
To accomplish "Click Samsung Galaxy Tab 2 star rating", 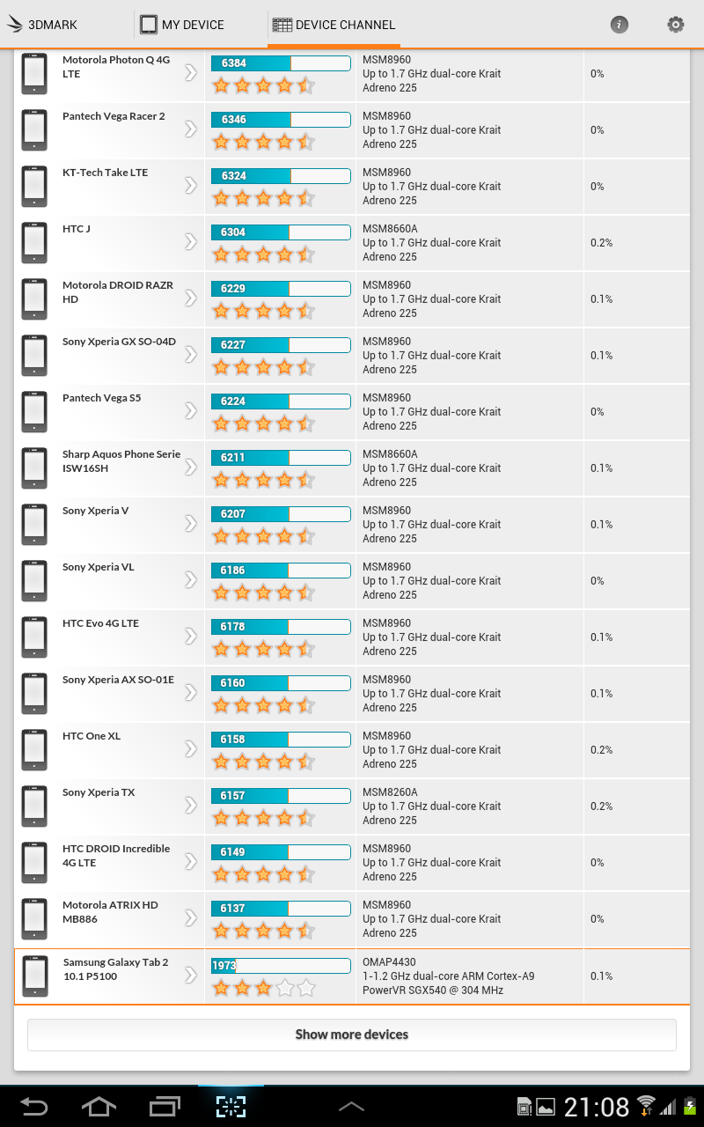I will tap(263, 988).
